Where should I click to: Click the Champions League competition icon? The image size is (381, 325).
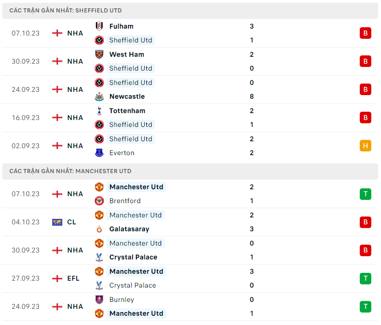57,222
